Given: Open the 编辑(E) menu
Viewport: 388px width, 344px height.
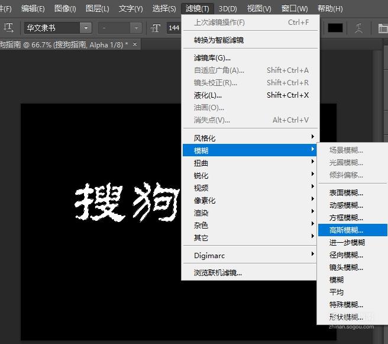Looking at the screenshot, I should 33,9.
